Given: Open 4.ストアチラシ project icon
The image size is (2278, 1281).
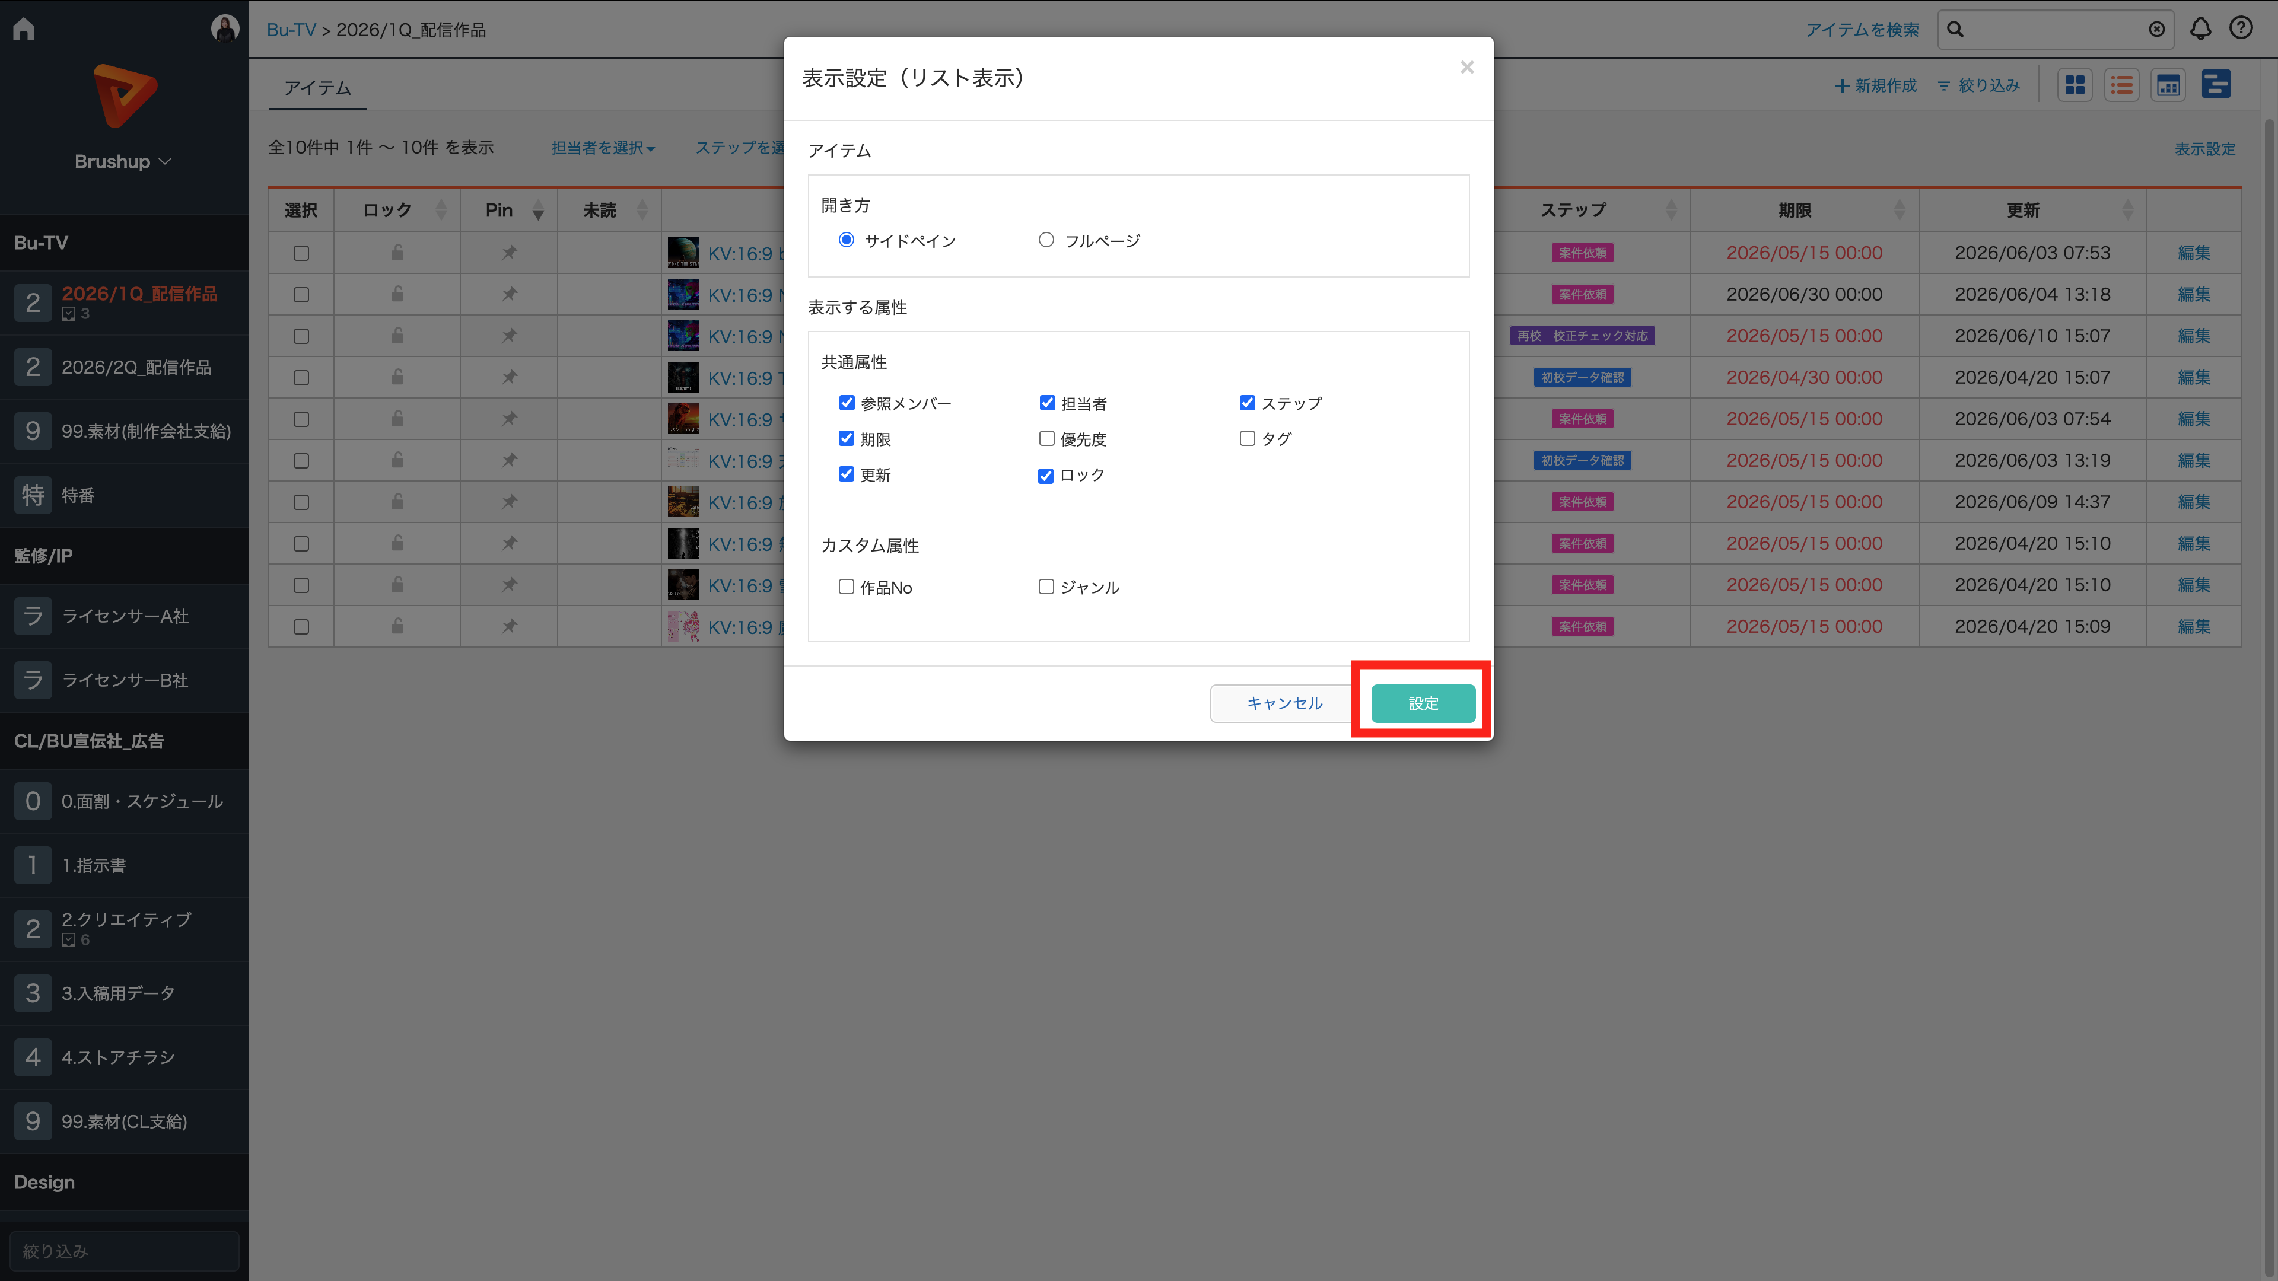Looking at the screenshot, I should [x=33, y=1057].
